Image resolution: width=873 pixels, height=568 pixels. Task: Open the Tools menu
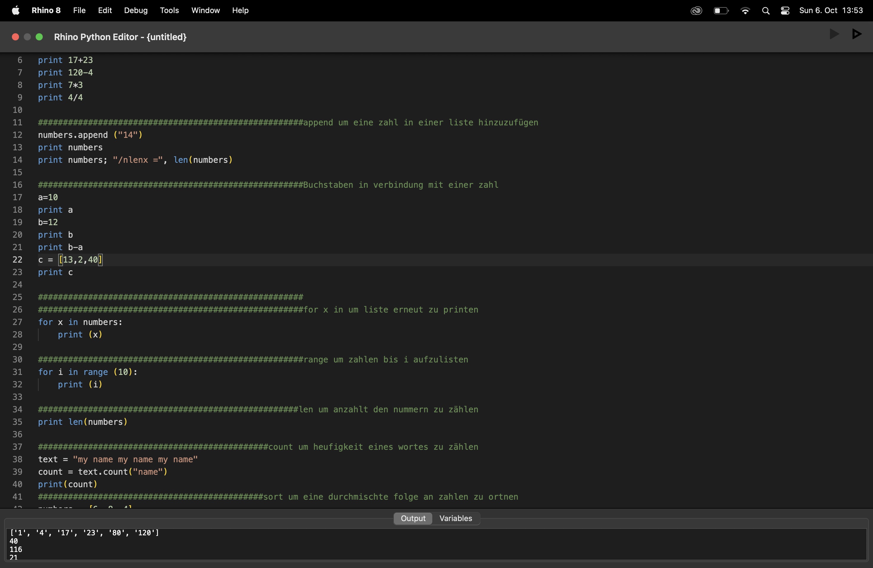169,10
